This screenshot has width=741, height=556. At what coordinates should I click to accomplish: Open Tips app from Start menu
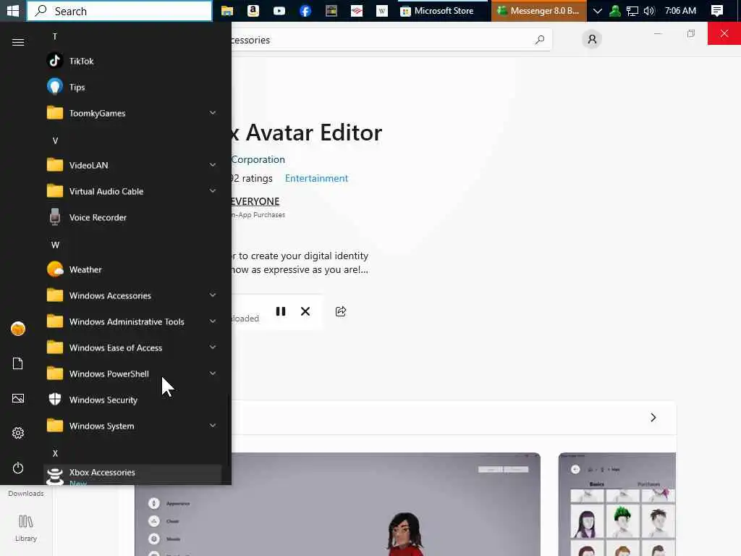click(x=132, y=87)
